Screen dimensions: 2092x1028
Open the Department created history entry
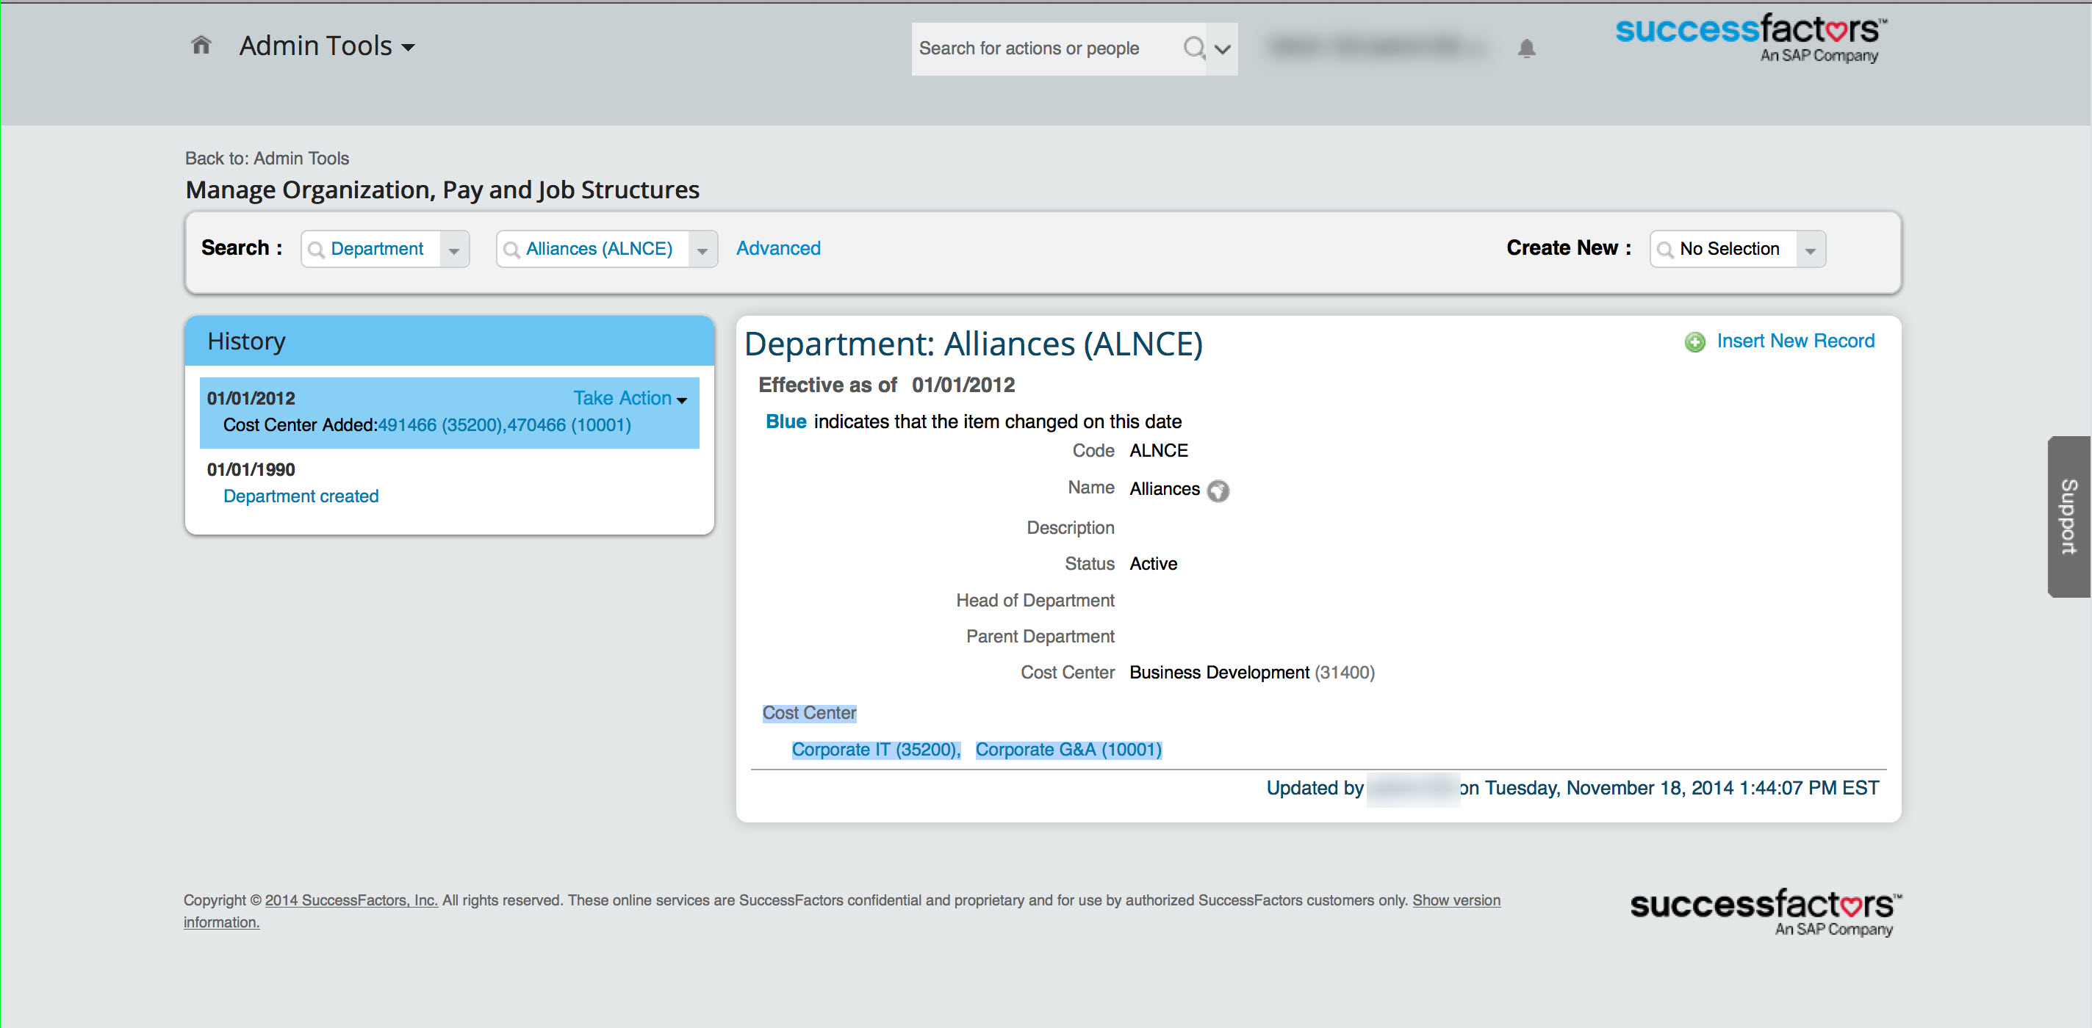(301, 496)
